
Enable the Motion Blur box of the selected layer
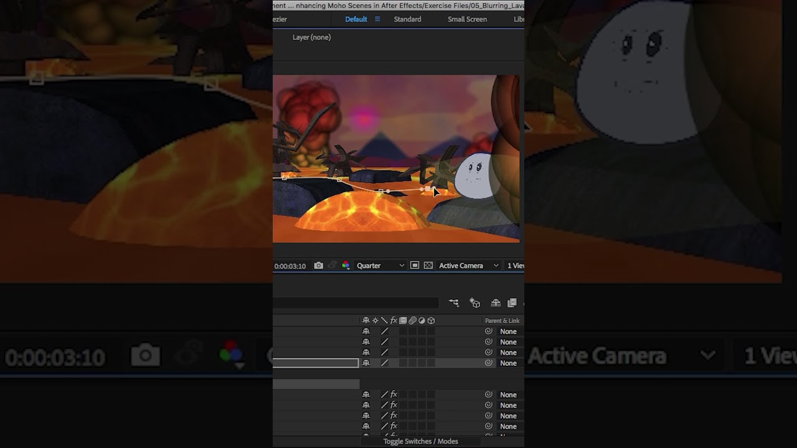(x=412, y=363)
